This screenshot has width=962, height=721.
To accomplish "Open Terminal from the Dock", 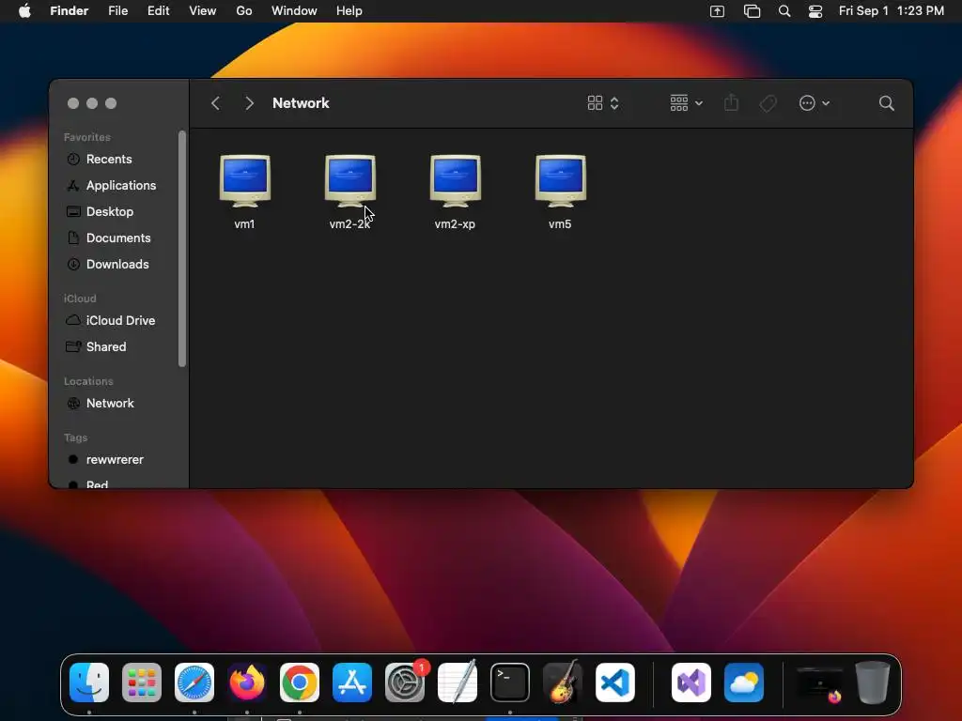I will coord(510,682).
